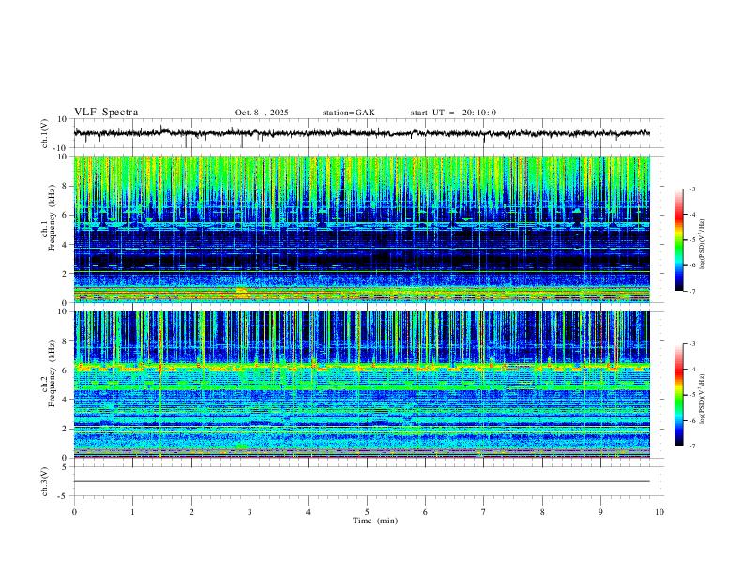
Task: Click the "5" tick of ch.3(V) axis
Action: [65, 466]
